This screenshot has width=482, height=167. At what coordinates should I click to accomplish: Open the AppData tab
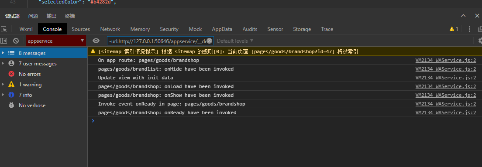pyautogui.click(x=222, y=29)
